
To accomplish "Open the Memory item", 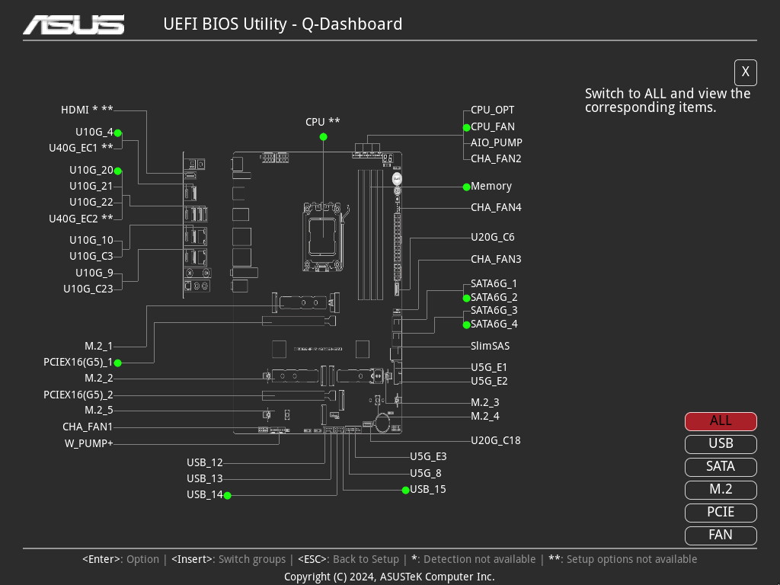I will (491, 186).
